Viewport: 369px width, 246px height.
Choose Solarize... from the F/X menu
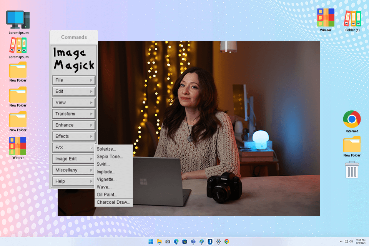114,149
